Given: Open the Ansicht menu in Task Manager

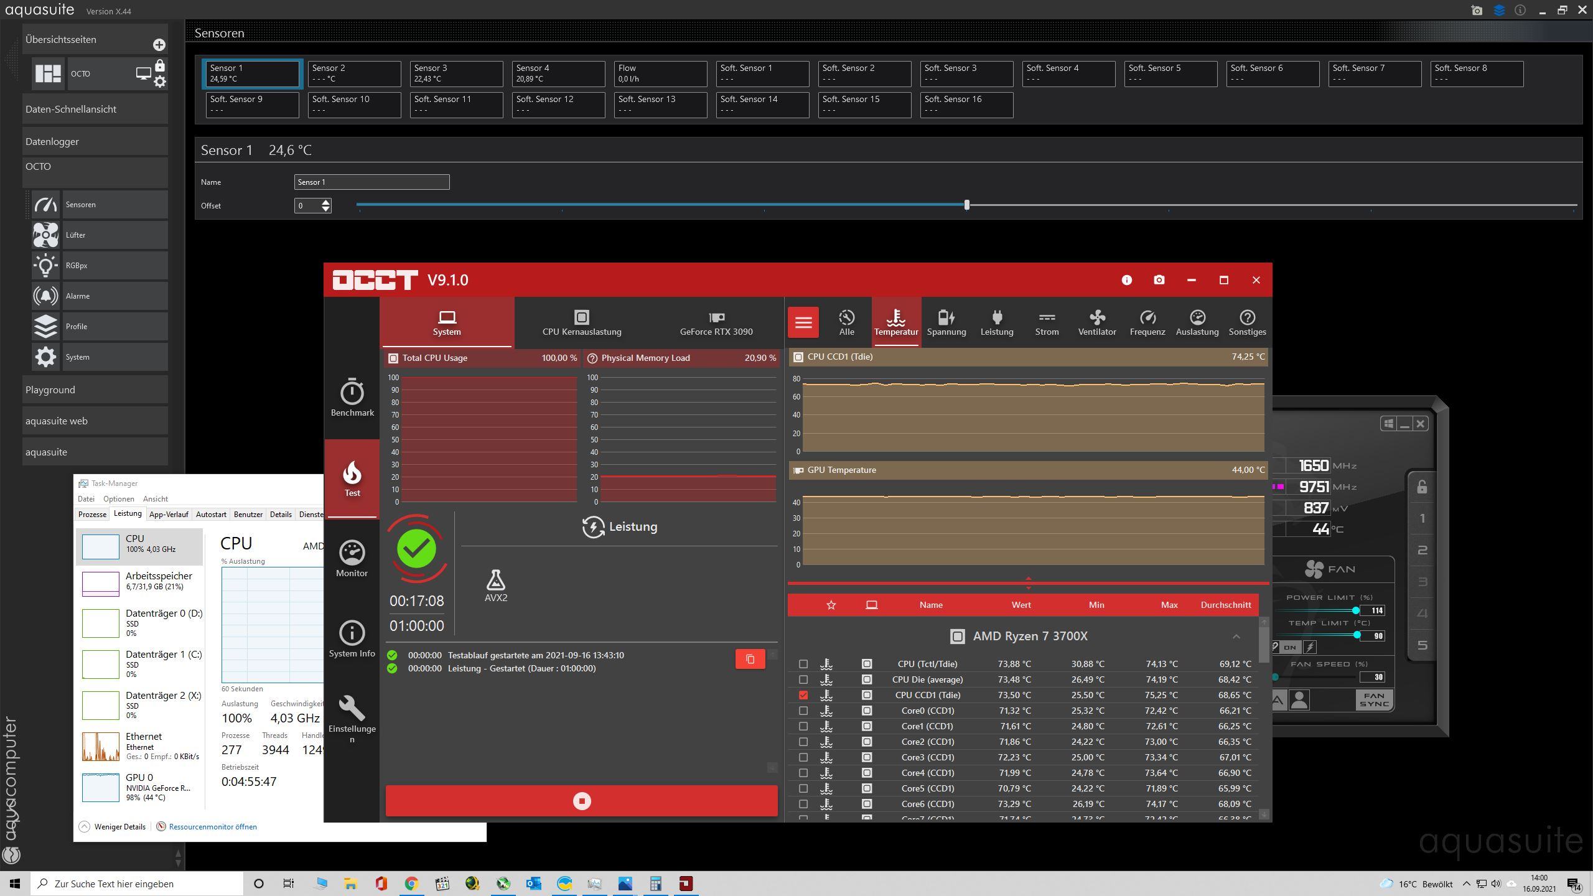Looking at the screenshot, I should click(x=155, y=499).
